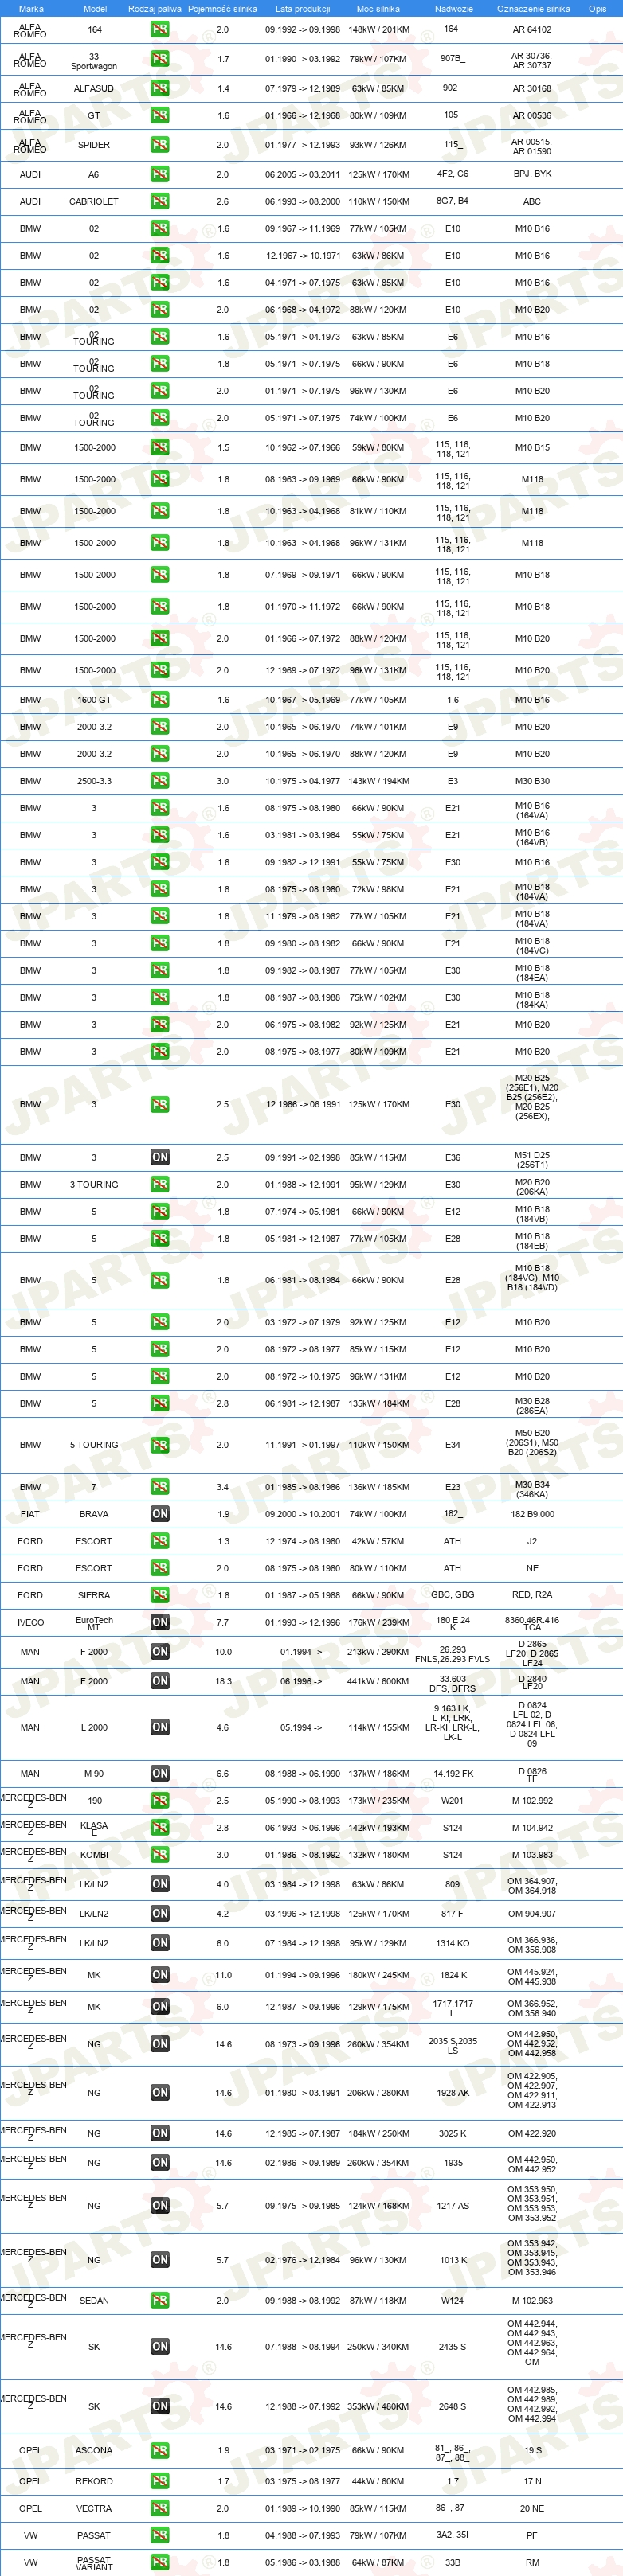The width and height of the screenshot is (623, 2576).
Task: Click PB fuel icon for Alfa Romeo SPIDER
Action: (159, 145)
